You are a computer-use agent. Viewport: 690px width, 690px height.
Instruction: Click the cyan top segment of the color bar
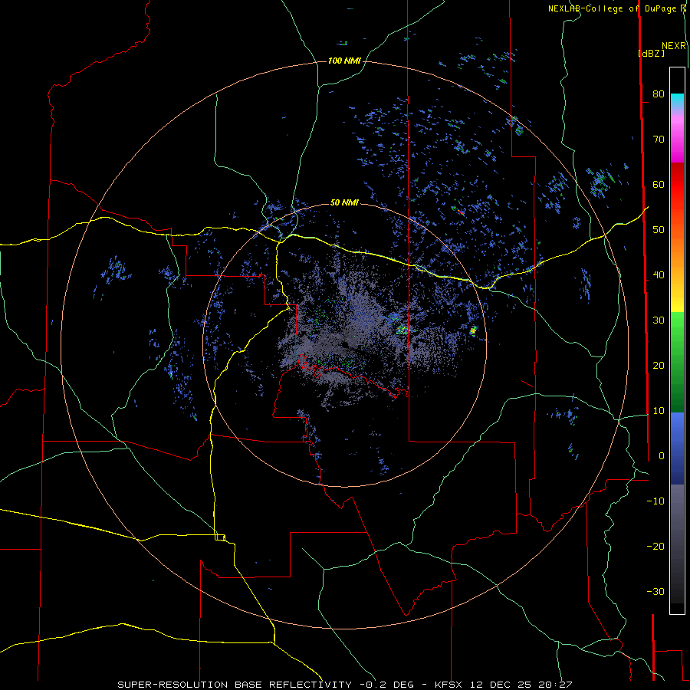677,100
